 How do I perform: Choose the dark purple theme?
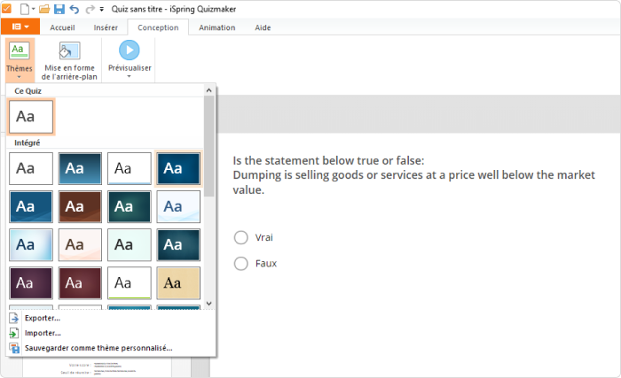tap(31, 282)
